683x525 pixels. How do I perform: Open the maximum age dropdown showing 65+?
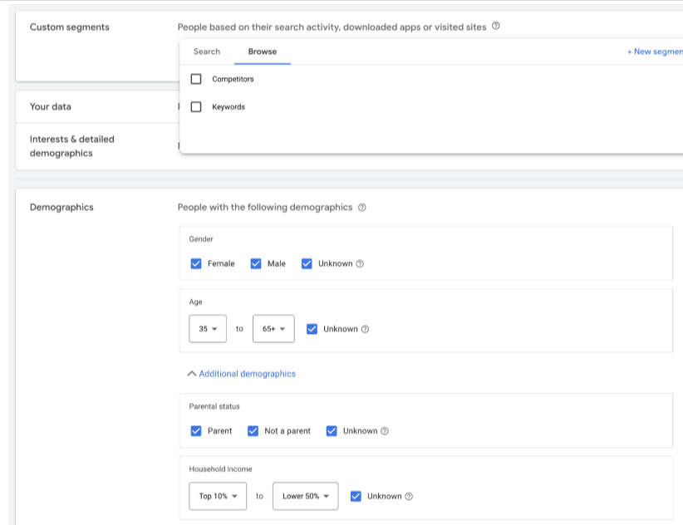tap(273, 329)
